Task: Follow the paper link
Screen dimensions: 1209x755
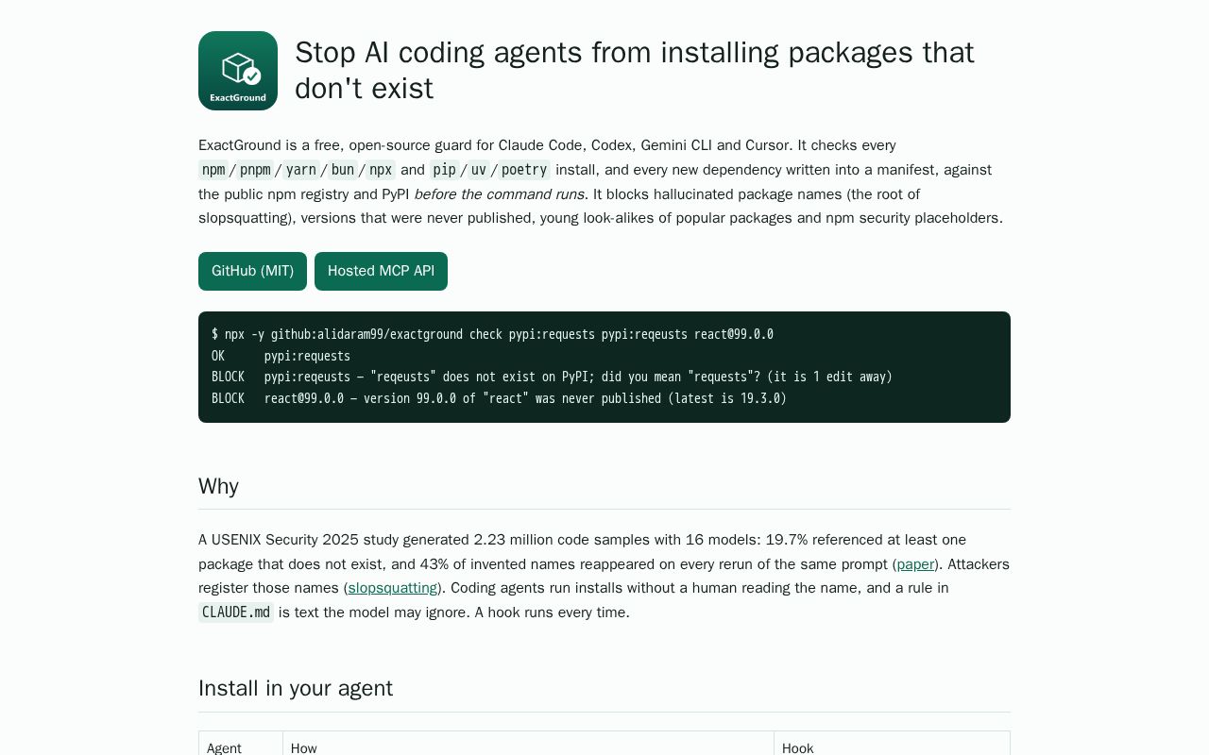Action: point(915,564)
